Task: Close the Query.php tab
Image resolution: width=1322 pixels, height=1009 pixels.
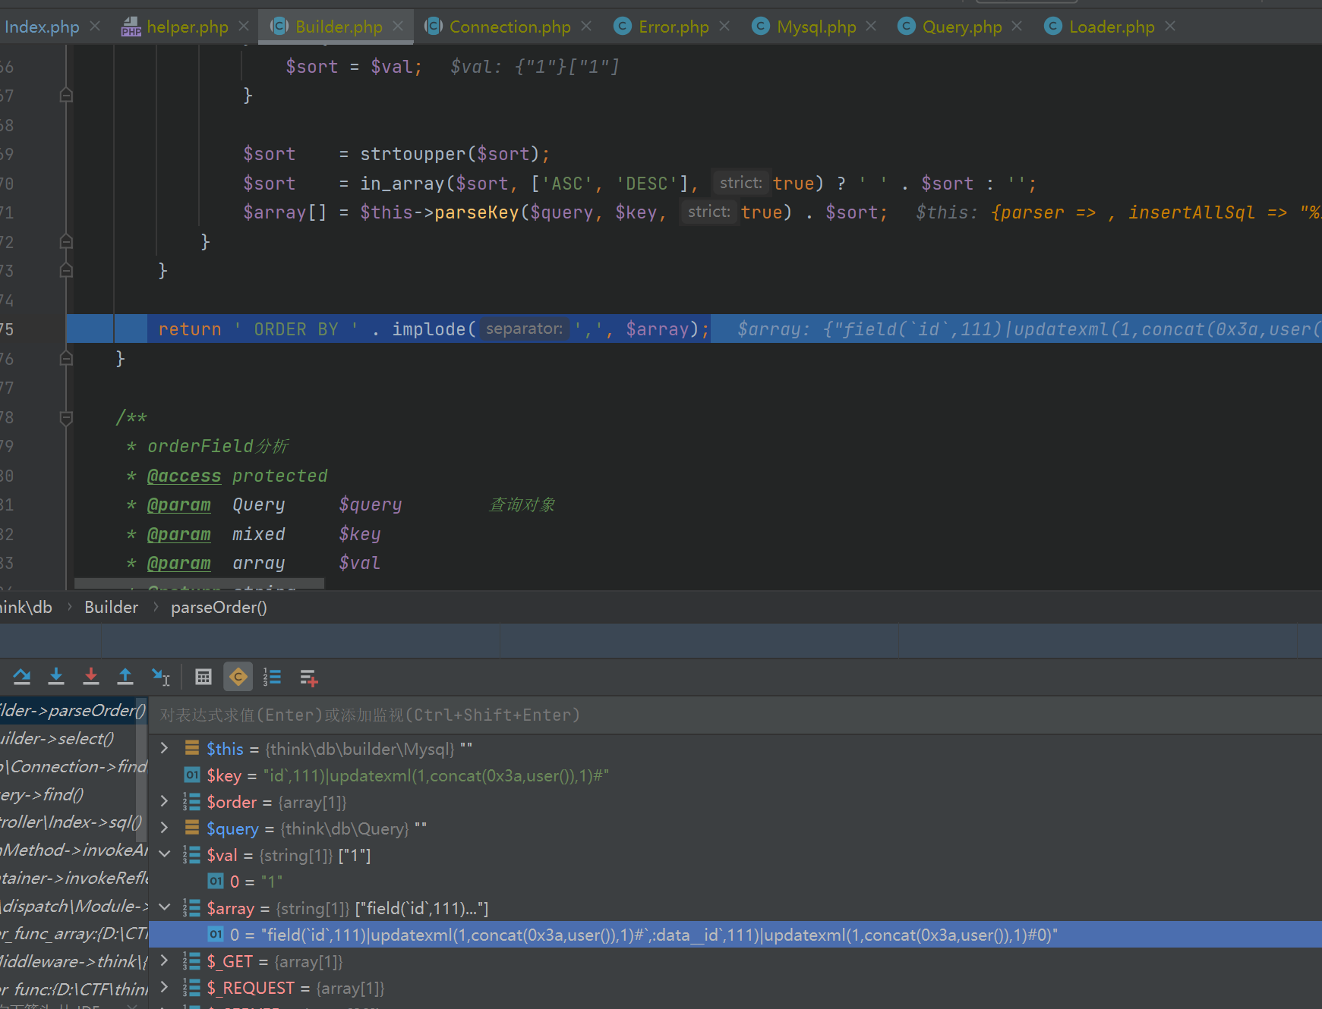Action: click(1017, 27)
